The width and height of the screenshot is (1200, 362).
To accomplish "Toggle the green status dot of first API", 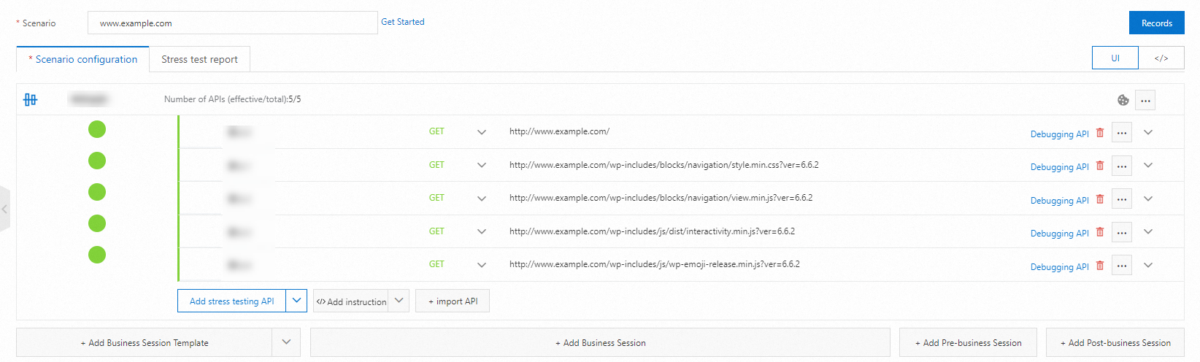I will pos(97,129).
